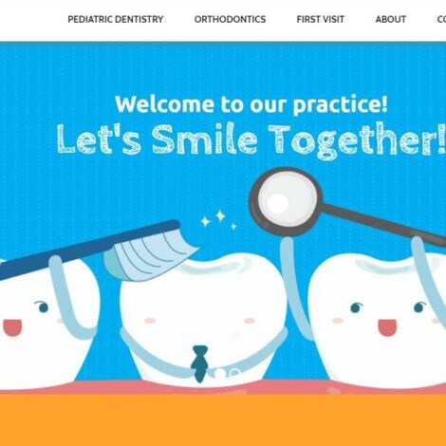Click the right tooth's smiling red mouth
The height and width of the screenshot is (446, 446).
pos(387,328)
